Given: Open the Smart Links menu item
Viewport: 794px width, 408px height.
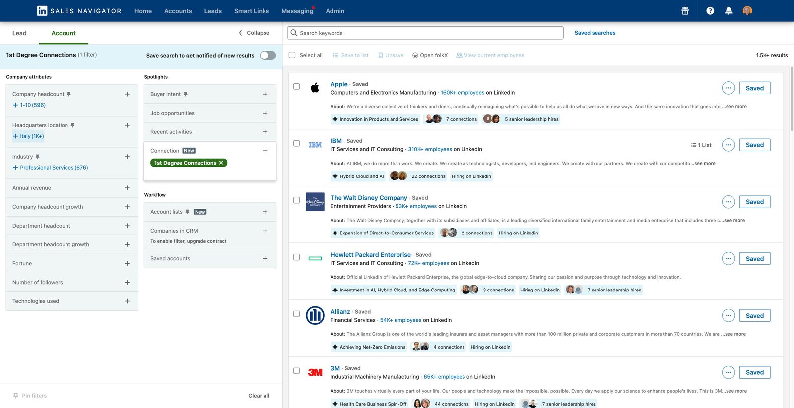Looking at the screenshot, I should click(252, 11).
